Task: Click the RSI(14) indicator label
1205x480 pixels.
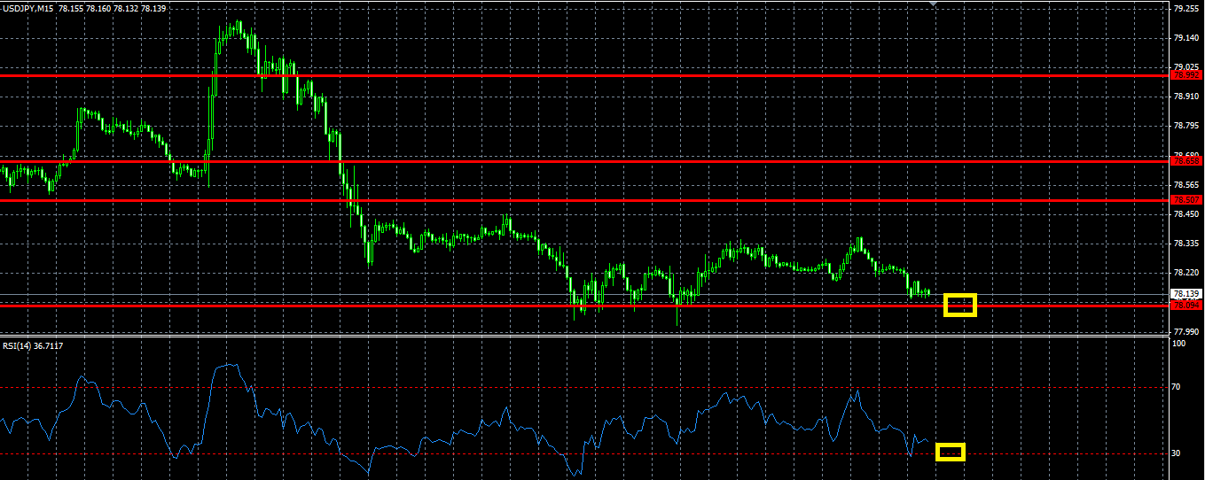Action: [18, 345]
